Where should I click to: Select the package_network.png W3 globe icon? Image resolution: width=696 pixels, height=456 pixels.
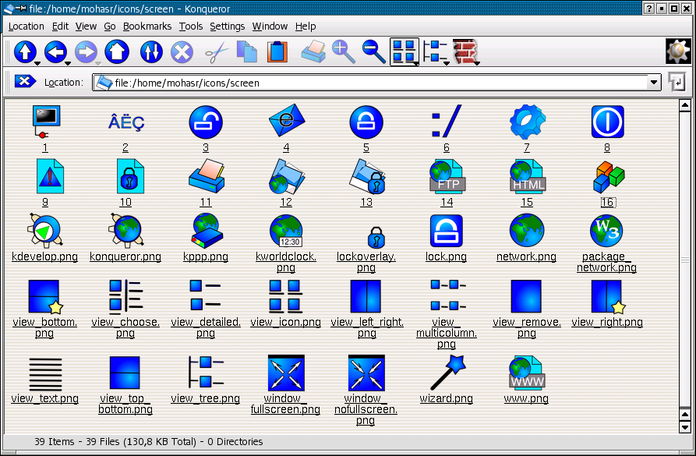pyautogui.click(x=607, y=231)
